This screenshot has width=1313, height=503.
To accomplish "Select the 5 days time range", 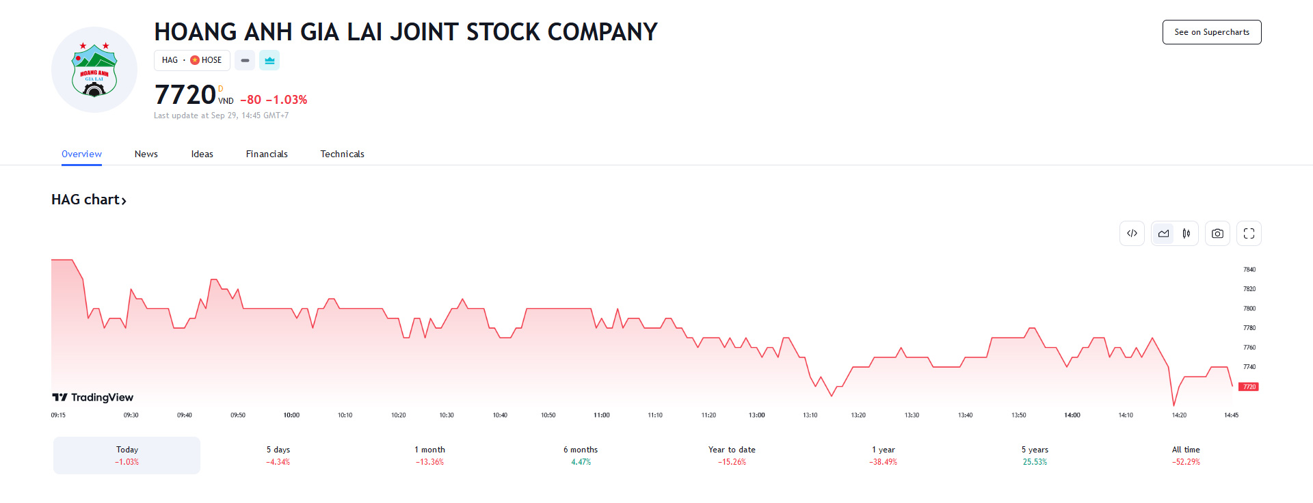I will pyautogui.click(x=278, y=455).
